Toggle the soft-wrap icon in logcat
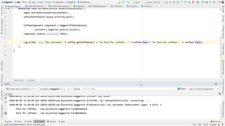The width and height of the screenshot is (225, 126). (x=6, y=113)
